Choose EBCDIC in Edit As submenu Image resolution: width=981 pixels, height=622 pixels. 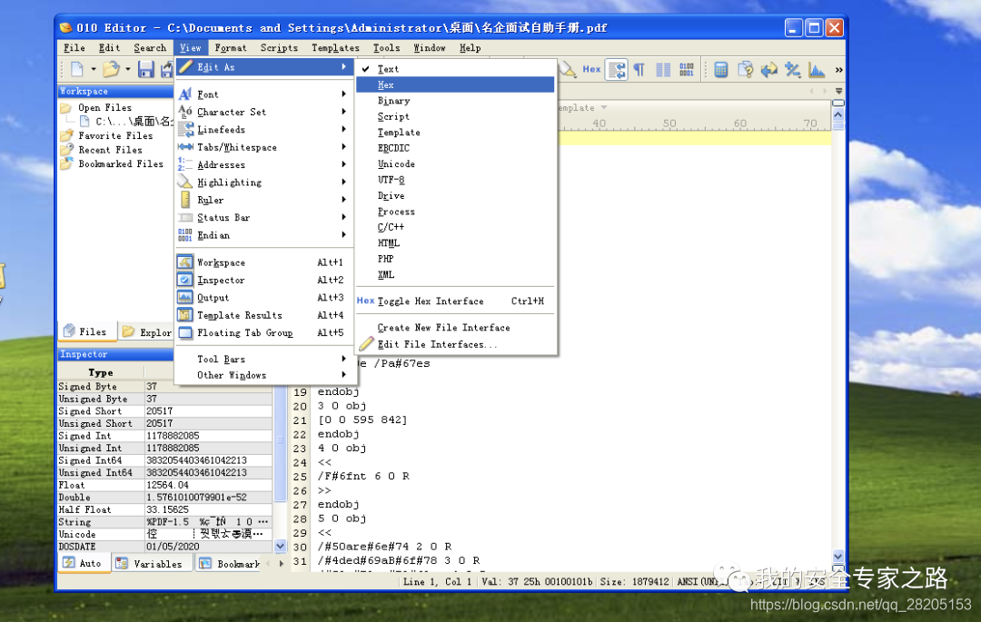pos(455,148)
